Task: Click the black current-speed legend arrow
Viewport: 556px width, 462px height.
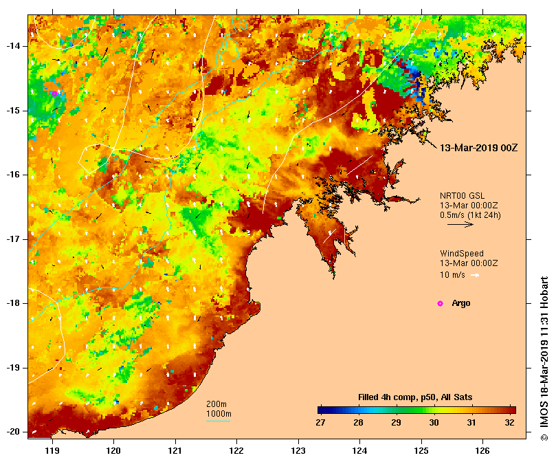Action: tap(460, 224)
